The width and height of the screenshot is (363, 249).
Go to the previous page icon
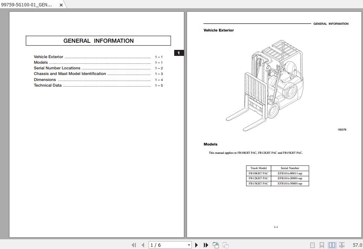click(x=143, y=245)
